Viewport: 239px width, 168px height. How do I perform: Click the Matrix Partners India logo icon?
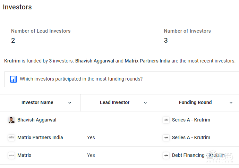pyautogui.click(x=11, y=138)
